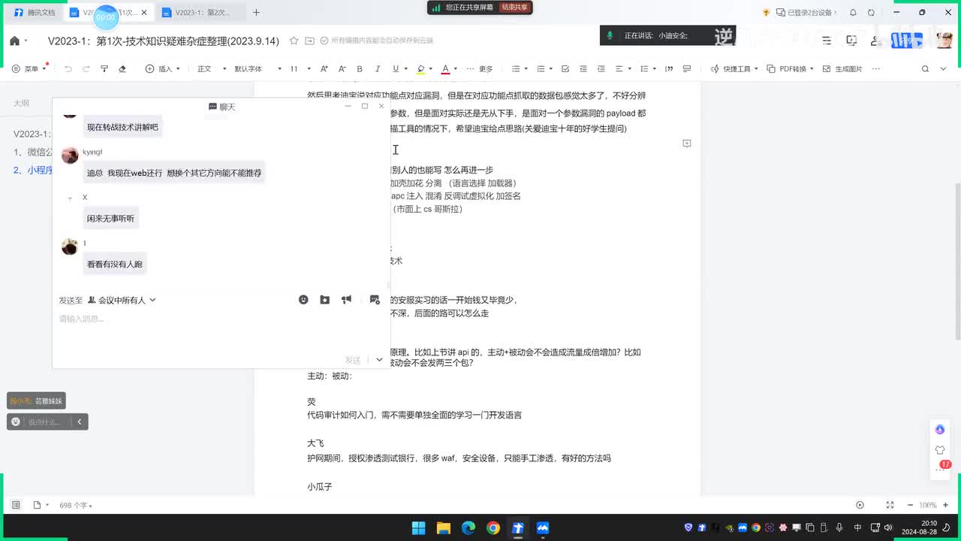961x541 pixels.
Task: Open the AI assistant floating icon
Action: [x=940, y=429]
